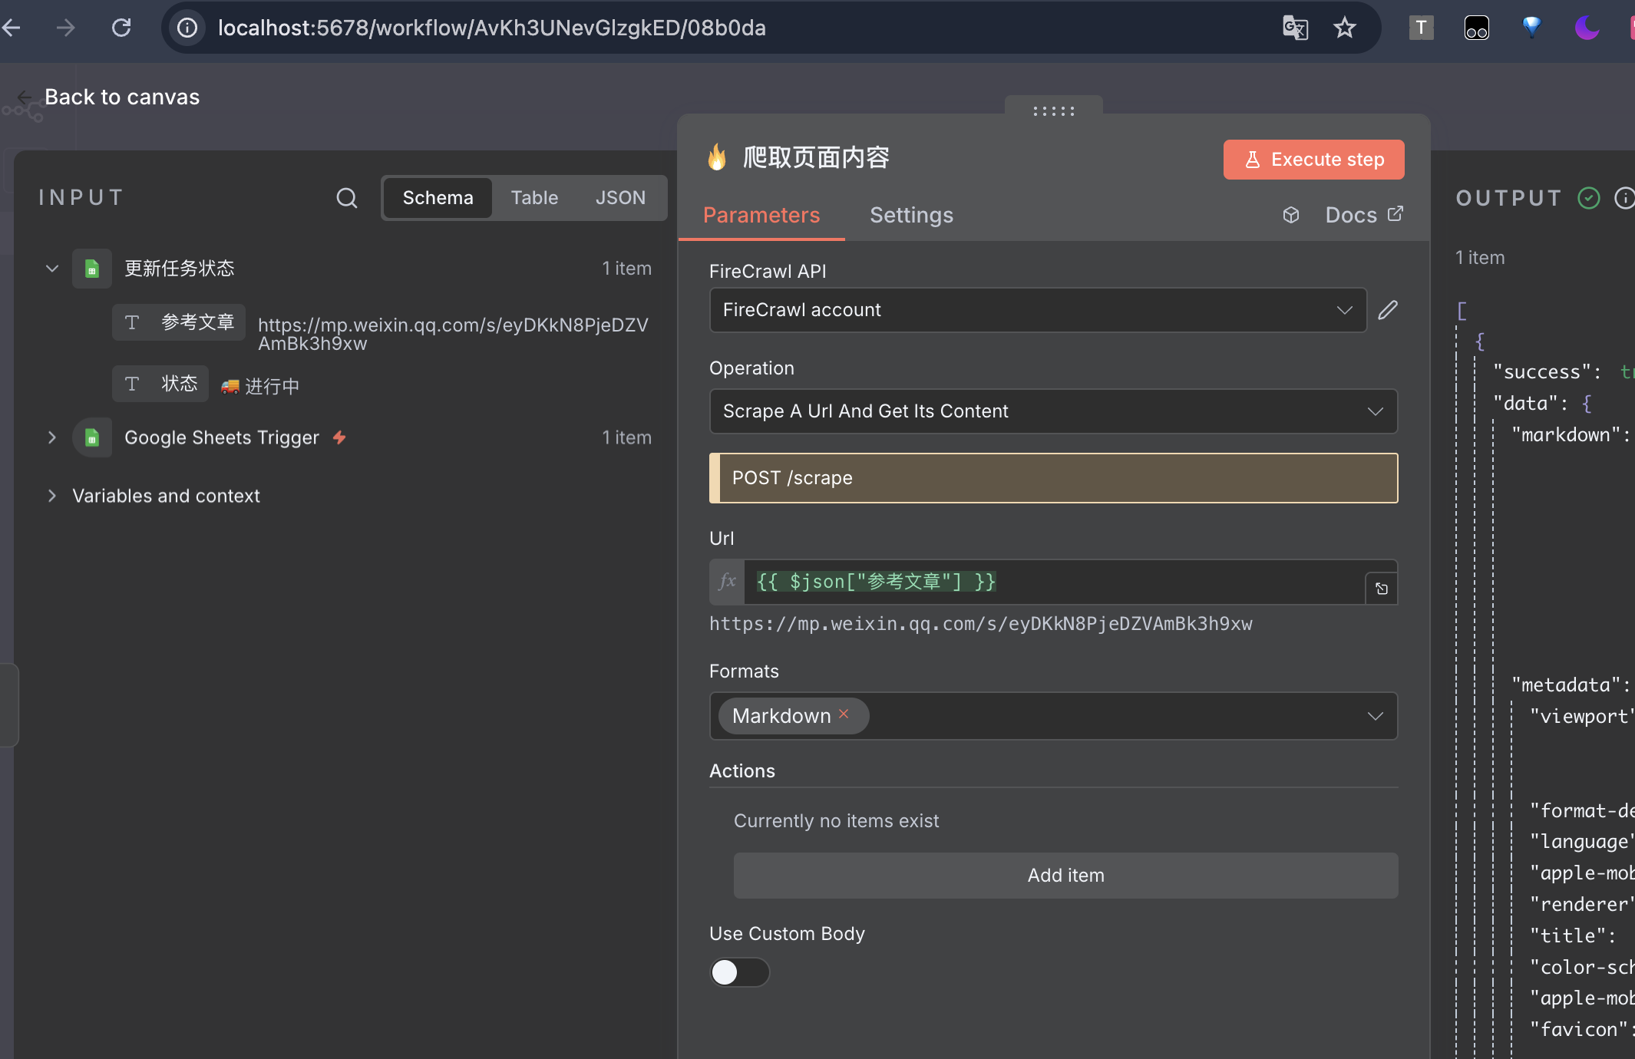Expand the Google Sheets Trigger node
This screenshot has height=1059, width=1635.
point(52,437)
